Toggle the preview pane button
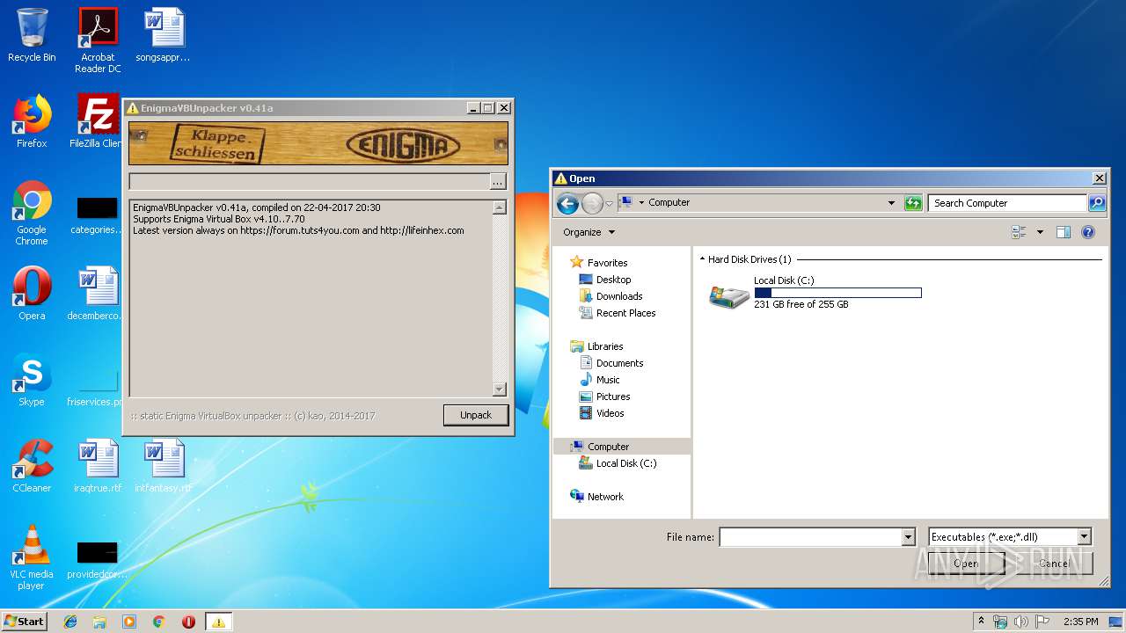Screen dimensions: 1126x633 tap(1064, 232)
